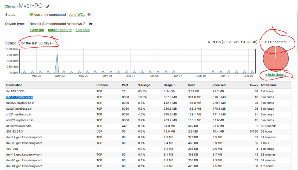This screenshot has height=170, width=298.
Task: Click the right arrow after HTTP content
Action: pos(289,42)
